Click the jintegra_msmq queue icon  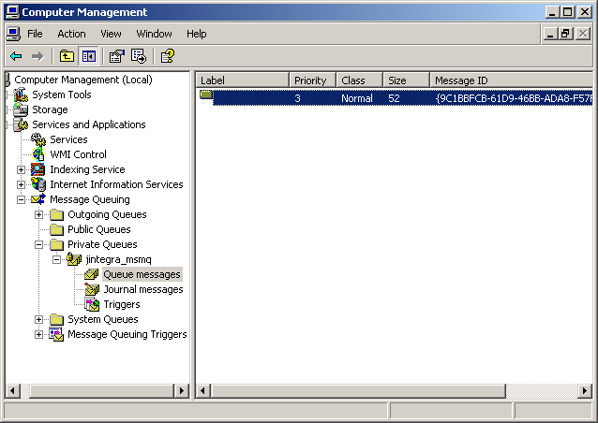pos(74,259)
